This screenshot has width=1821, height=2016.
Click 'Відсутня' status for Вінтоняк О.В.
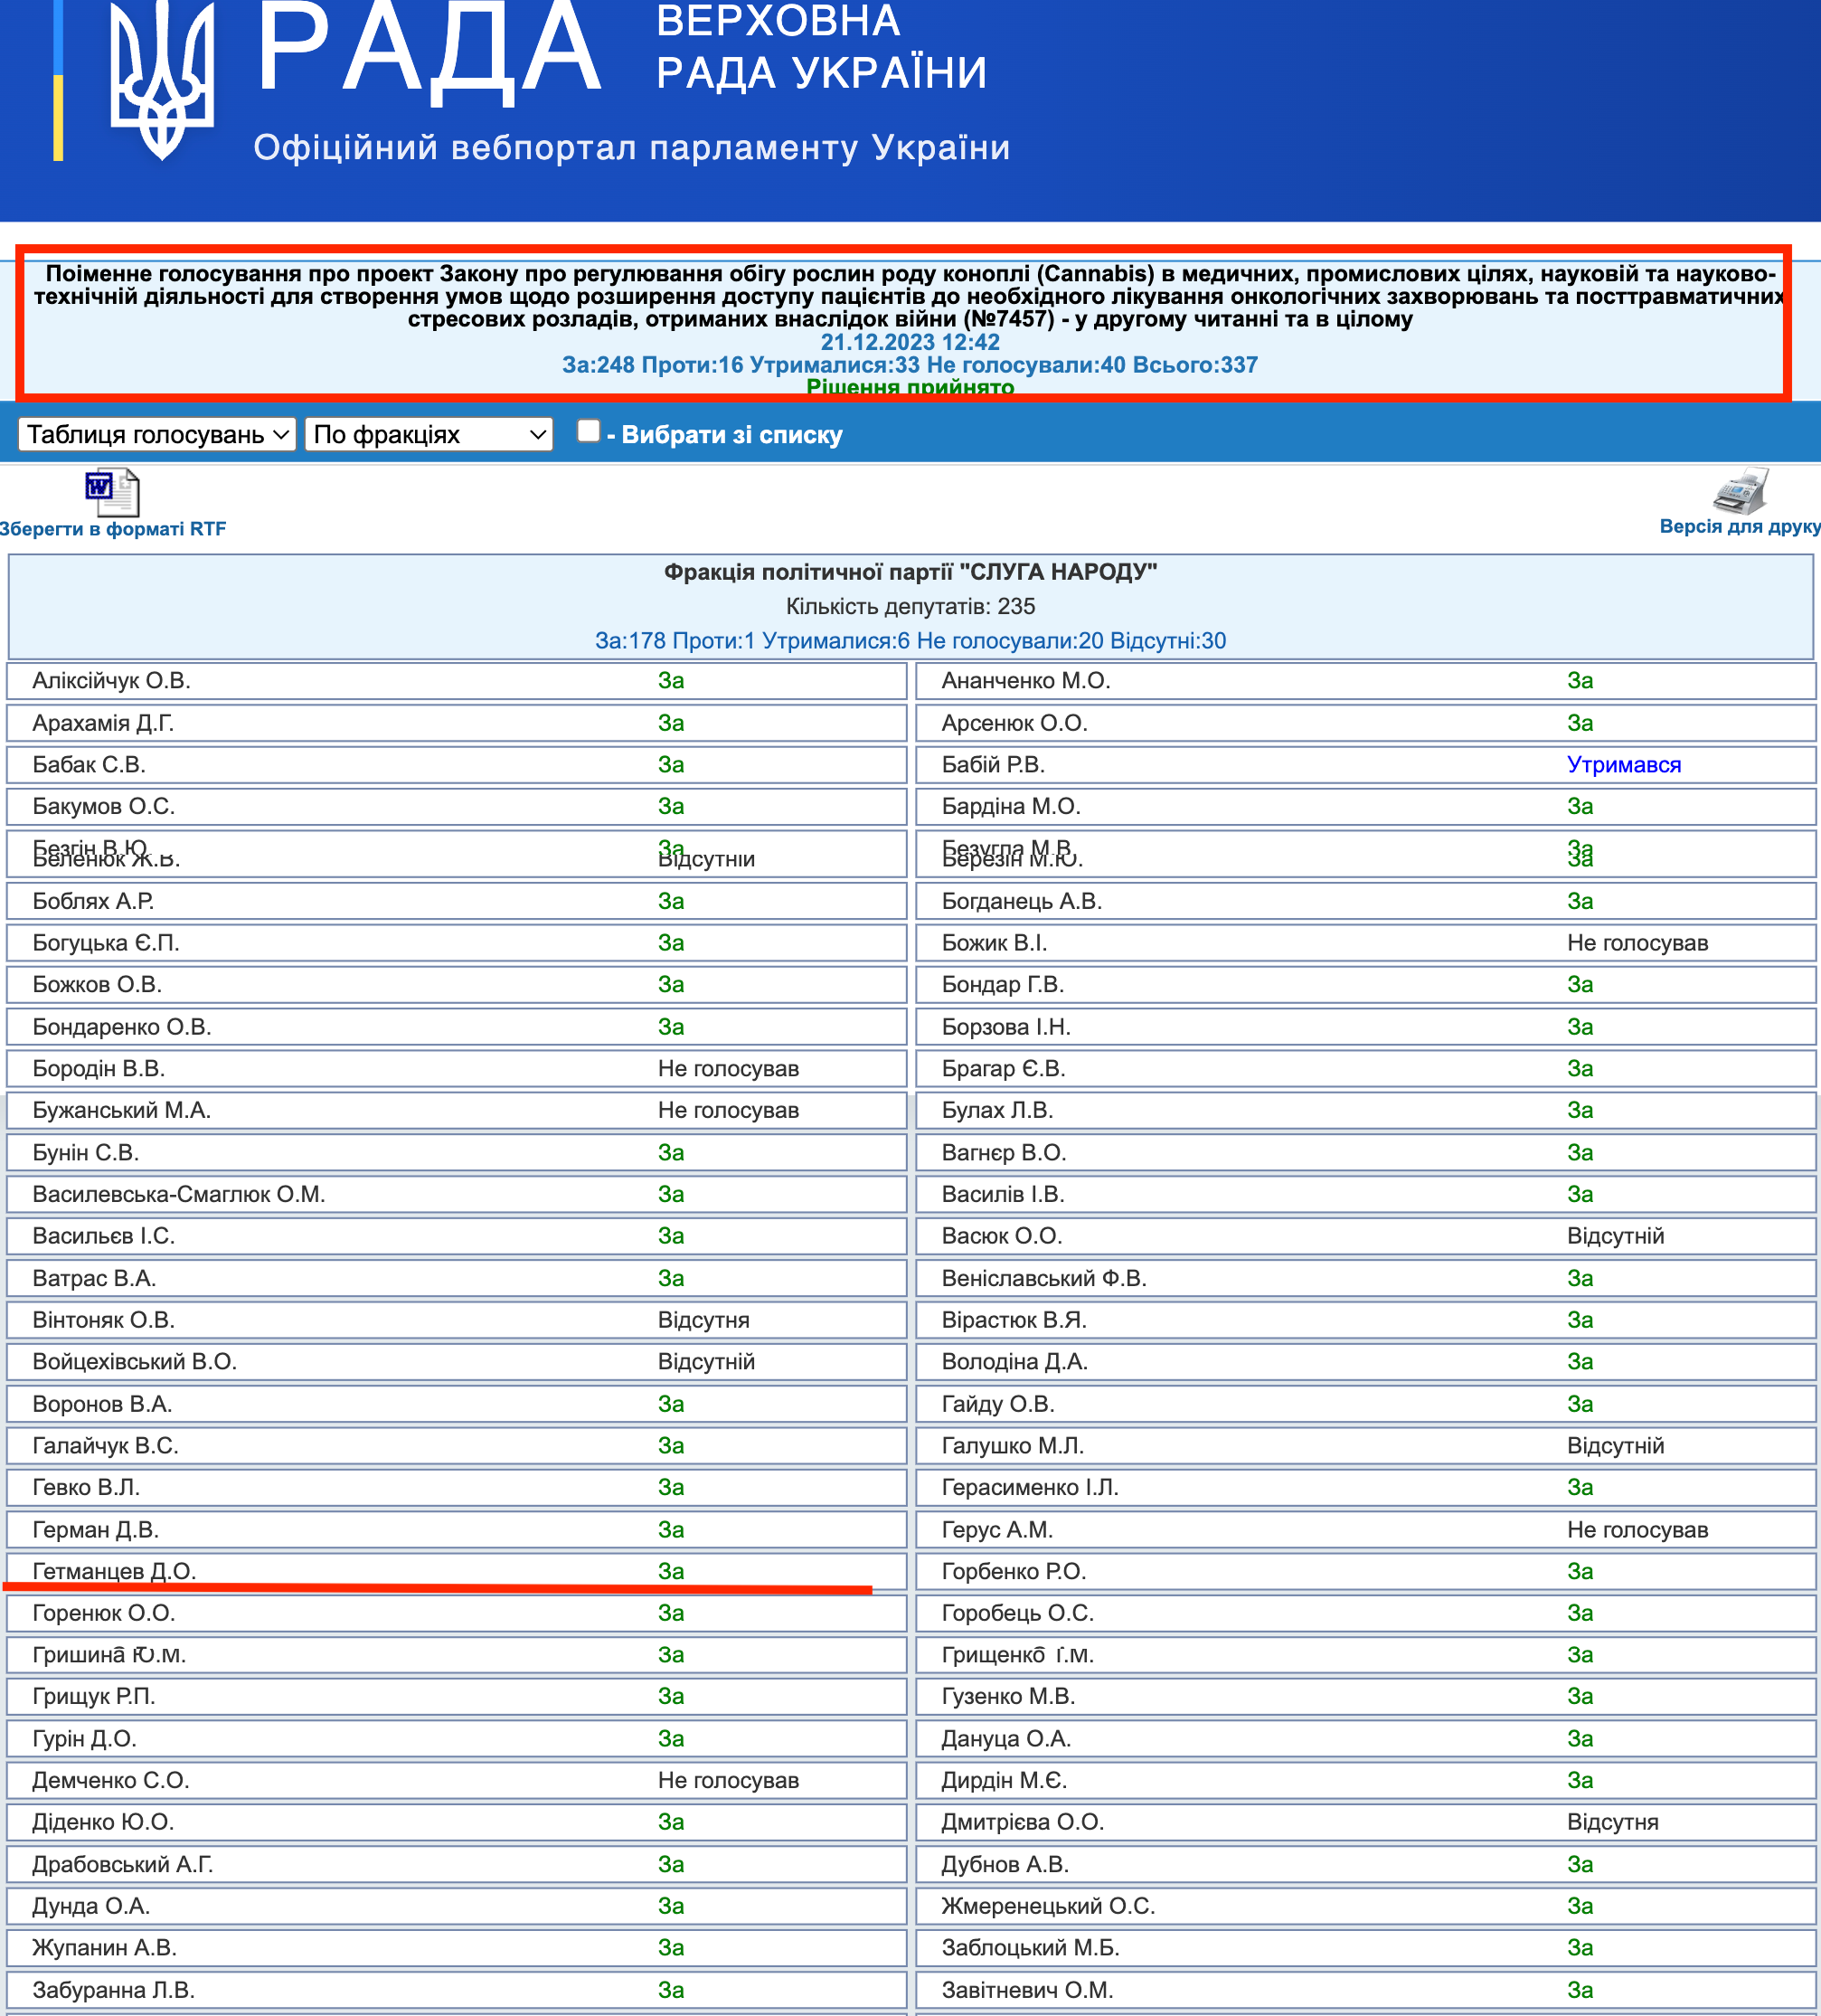703,1320
